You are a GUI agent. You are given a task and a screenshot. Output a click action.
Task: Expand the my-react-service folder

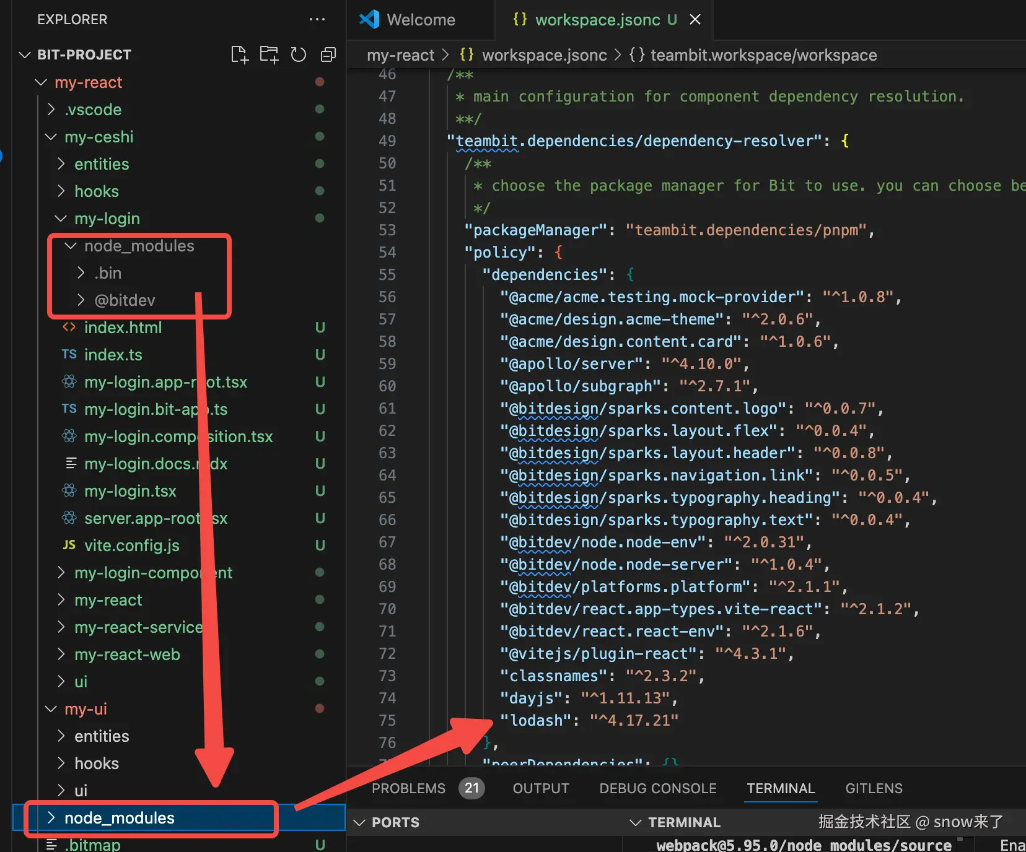click(x=61, y=627)
